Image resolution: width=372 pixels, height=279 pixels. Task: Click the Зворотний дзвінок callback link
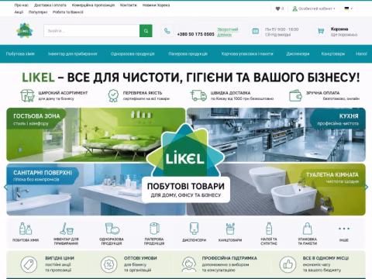click(227, 32)
